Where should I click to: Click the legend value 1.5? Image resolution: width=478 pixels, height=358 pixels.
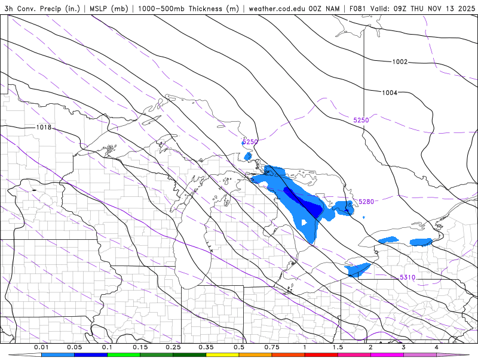tap(338, 347)
